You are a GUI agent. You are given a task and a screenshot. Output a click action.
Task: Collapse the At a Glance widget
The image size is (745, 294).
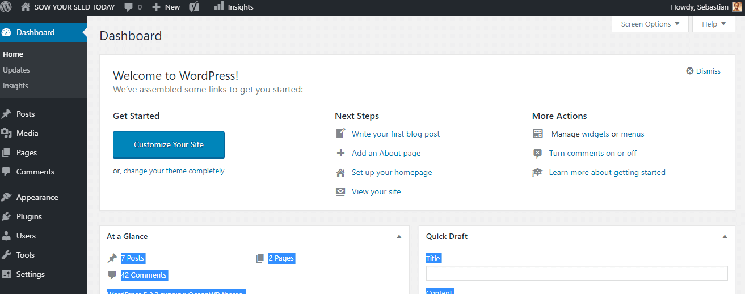399,236
